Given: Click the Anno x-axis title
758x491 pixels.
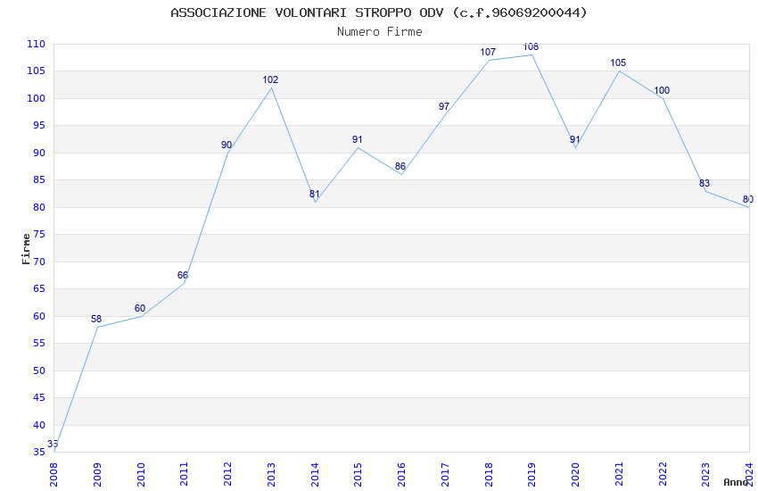Looking at the screenshot, I should (736, 482).
